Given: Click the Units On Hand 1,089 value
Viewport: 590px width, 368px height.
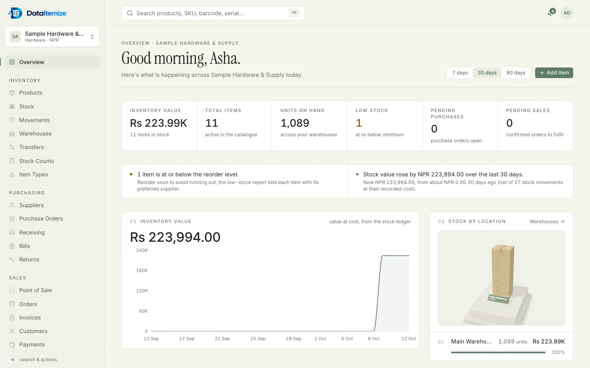Looking at the screenshot, I should coord(295,123).
